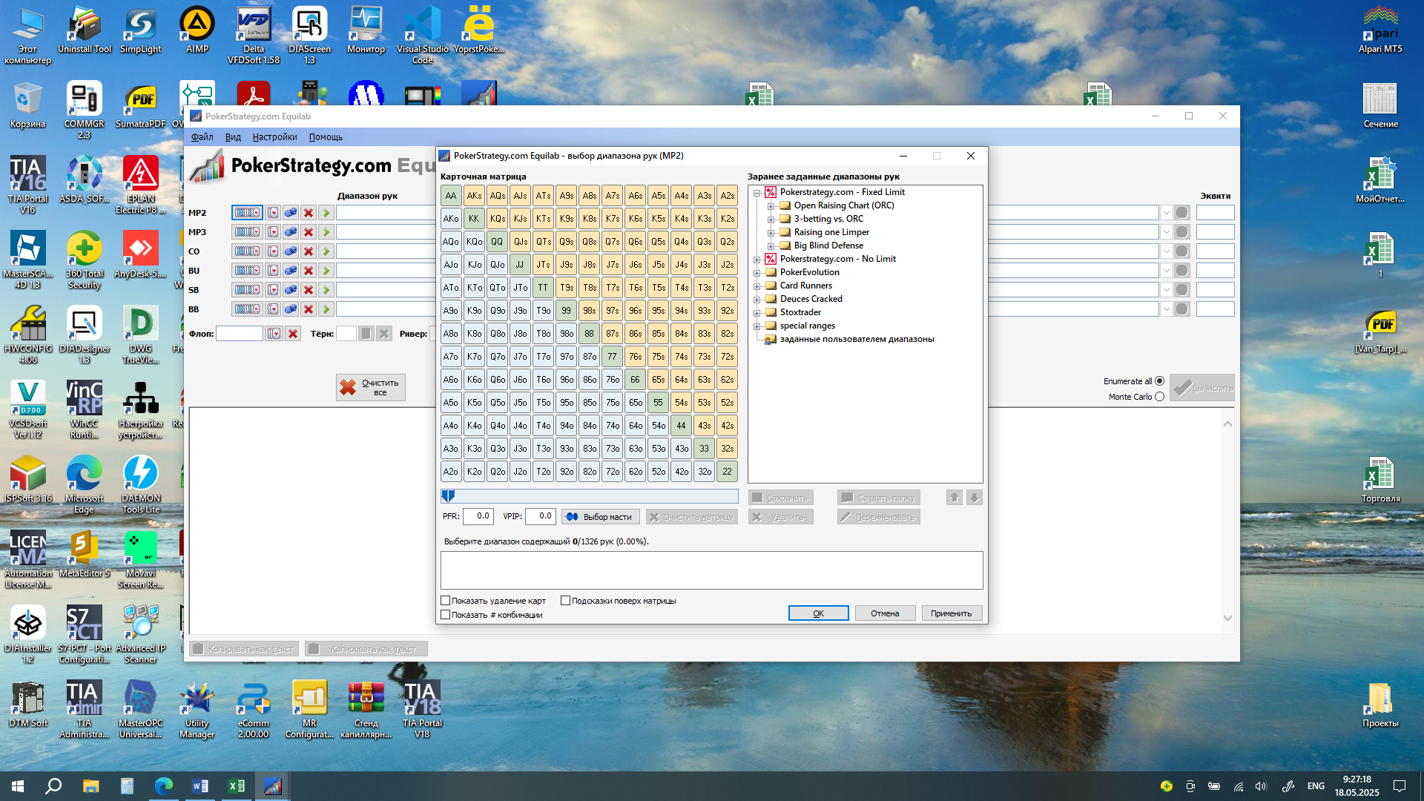Open File Explorer from taskbar
This screenshot has height=801, width=1424.
[90, 786]
